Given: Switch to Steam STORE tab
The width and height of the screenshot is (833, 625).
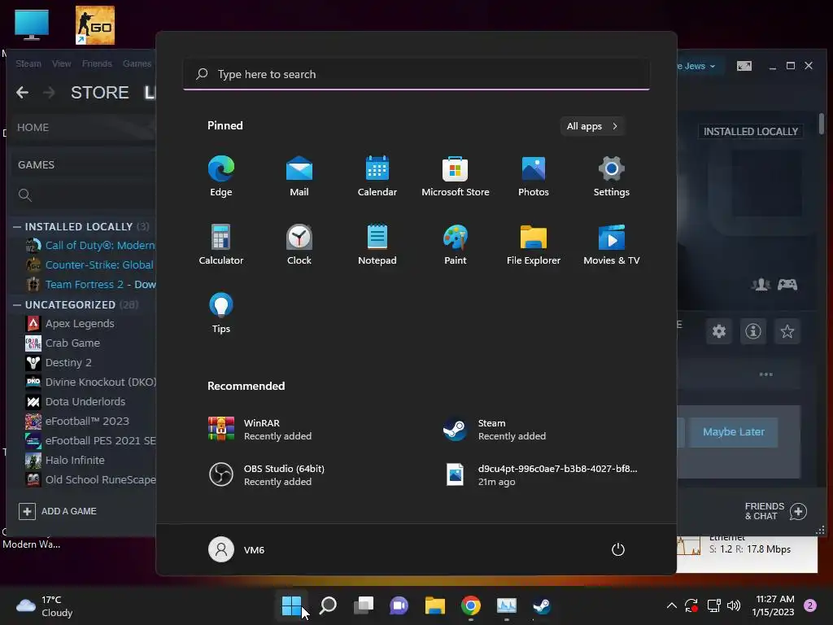Looking at the screenshot, I should click(x=100, y=93).
